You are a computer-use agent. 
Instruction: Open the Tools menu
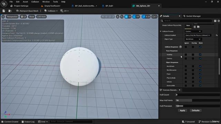pos(55,2)
